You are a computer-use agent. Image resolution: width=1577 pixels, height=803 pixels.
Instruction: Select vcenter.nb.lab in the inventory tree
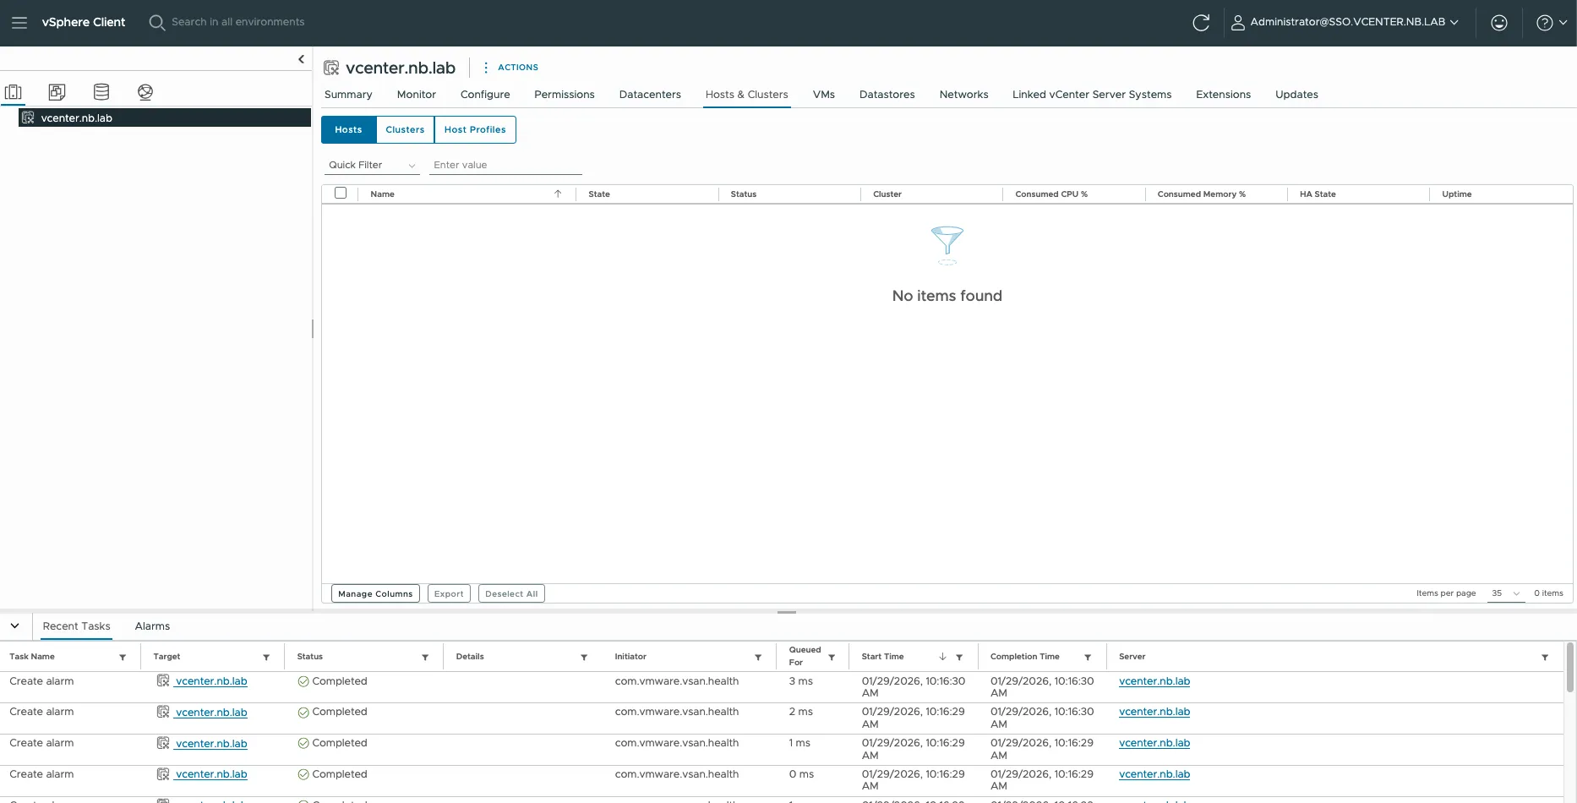tap(165, 118)
